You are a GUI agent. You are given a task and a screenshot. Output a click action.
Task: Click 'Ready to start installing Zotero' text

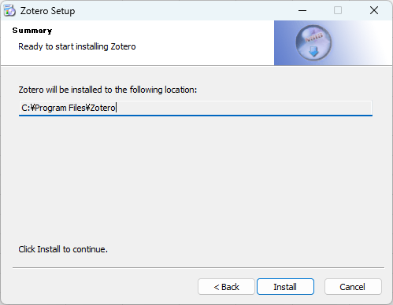pos(77,46)
